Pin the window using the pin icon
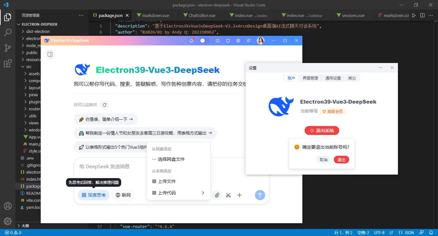Screen dimensions: 438x236 point(248,41)
